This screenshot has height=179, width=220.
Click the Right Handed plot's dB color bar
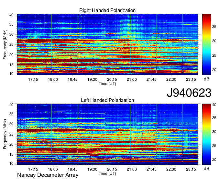(206, 44)
